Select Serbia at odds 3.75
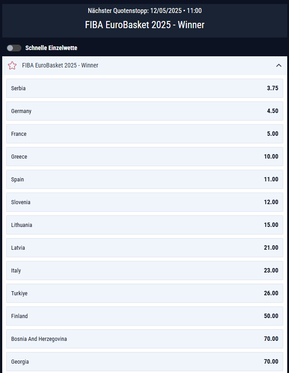Viewport: 289px width, 373px height. click(x=144, y=88)
